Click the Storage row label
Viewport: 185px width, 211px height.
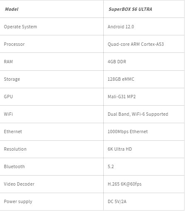pos(12,79)
